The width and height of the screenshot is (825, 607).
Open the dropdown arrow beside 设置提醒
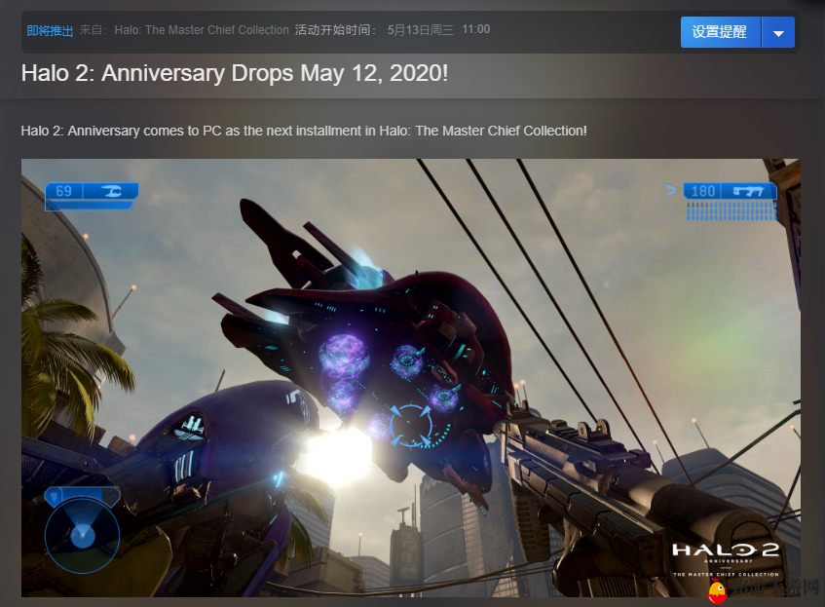pyautogui.click(x=778, y=32)
